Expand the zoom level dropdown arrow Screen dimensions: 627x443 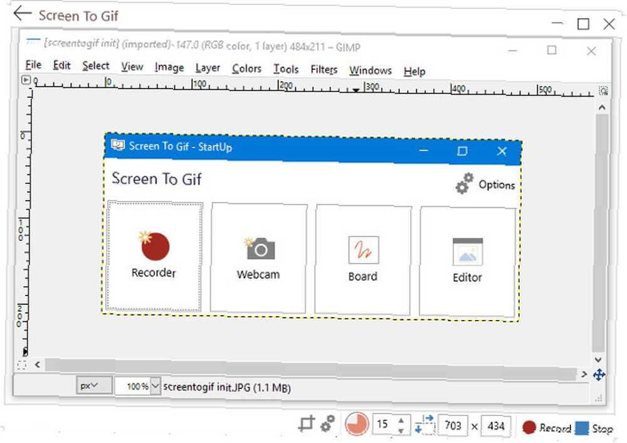(x=155, y=387)
